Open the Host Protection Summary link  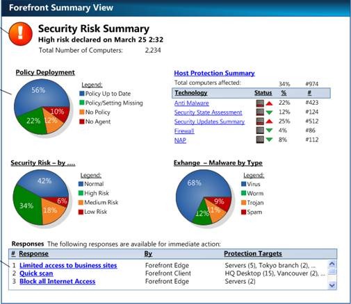pos(214,73)
